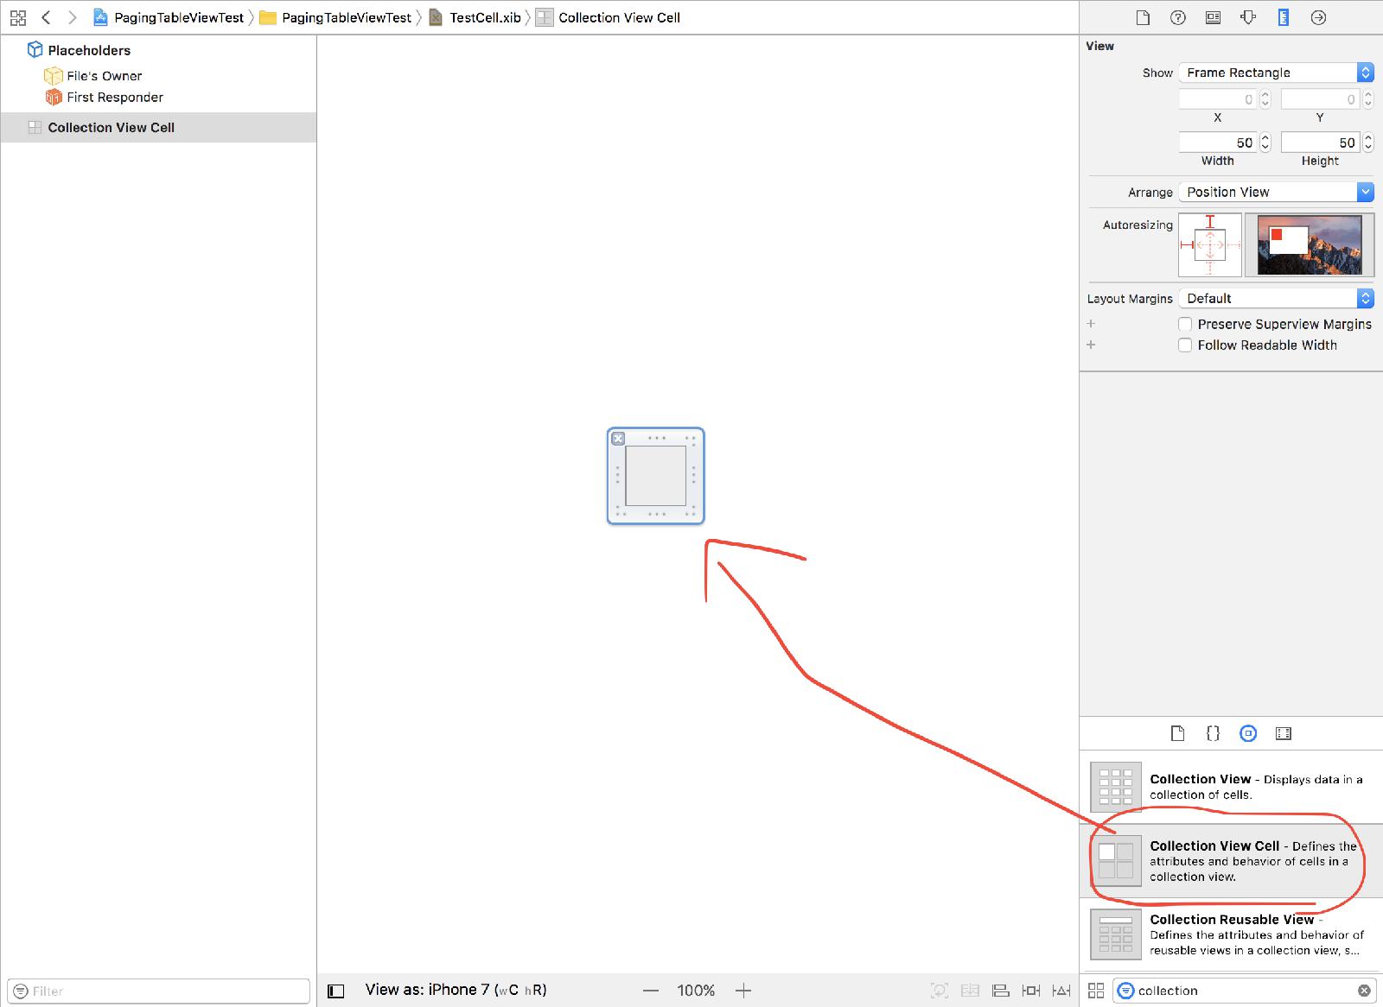Check Follow Readable Width option
This screenshot has height=1007, width=1383.
(1185, 345)
